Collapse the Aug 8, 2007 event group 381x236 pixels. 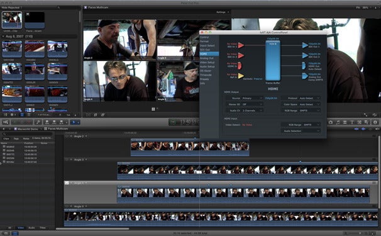tap(3, 37)
